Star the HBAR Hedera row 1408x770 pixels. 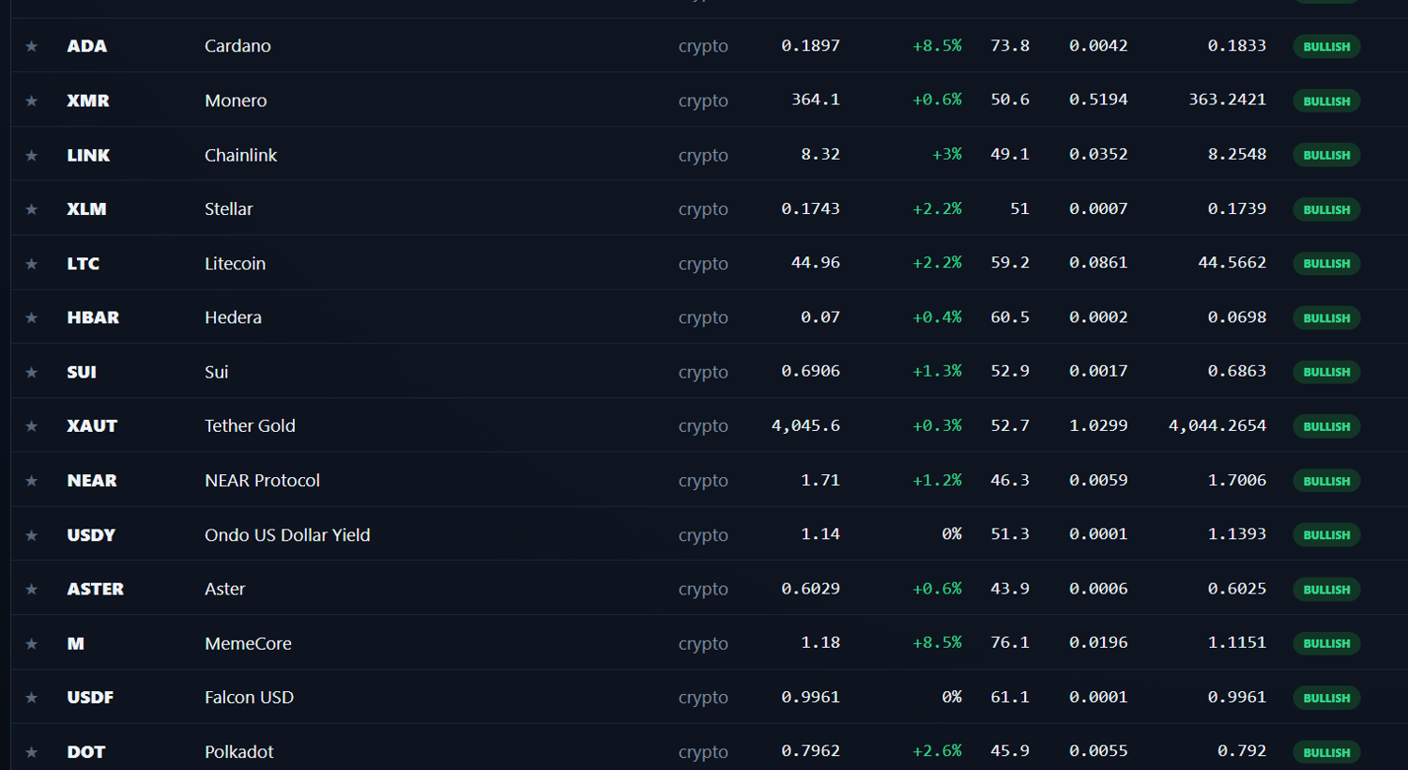(31, 317)
